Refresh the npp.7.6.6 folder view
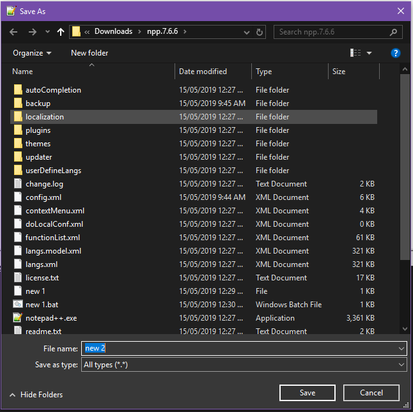Screen dimensions: 413x412 [260, 32]
